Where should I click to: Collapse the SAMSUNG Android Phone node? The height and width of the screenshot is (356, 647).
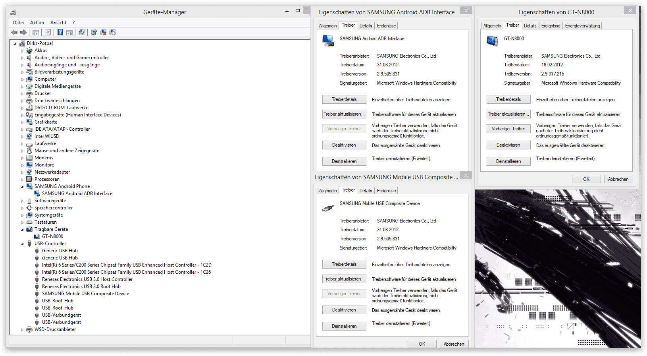pyautogui.click(x=22, y=187)
